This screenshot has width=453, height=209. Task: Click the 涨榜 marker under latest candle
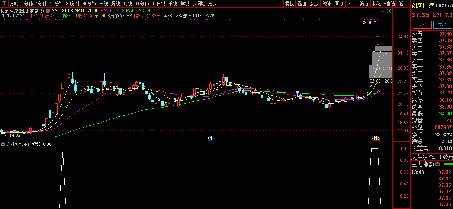(x=376, y=139)
